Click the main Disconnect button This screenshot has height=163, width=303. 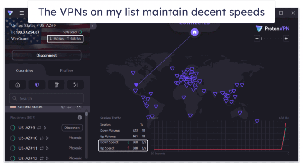pyautogui.click(x=46, y=55)
